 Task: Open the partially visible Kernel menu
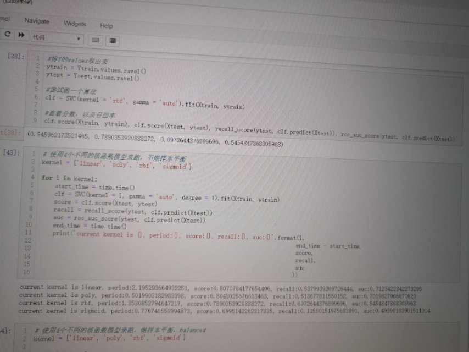[5, 19]
